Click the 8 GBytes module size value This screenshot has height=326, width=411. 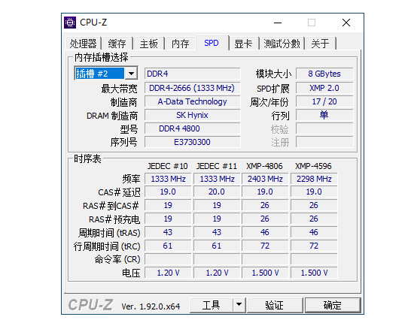coord(324,74)
